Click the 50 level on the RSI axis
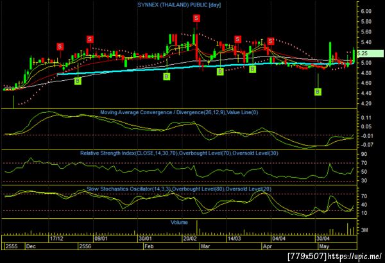Screen dimensions: 385x263 364,172
